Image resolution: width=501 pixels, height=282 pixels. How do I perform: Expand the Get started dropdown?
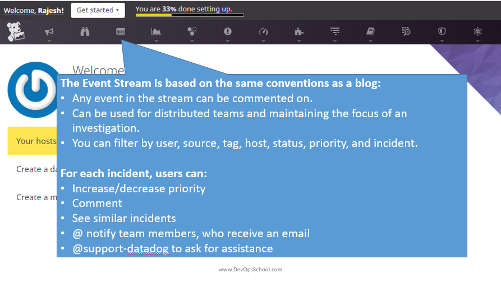pyautogui.click(x=98, y=10)
